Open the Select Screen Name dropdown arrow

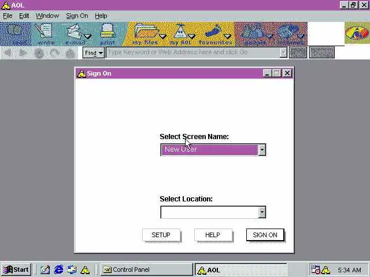pyautogui.click(x=262, y=150)
